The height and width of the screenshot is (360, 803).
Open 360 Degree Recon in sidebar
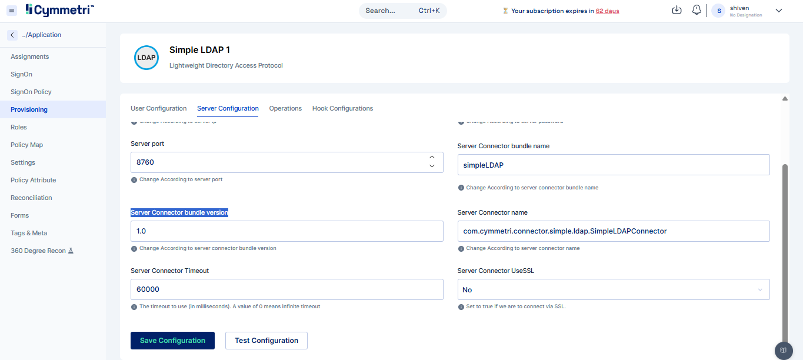[53, 251]
